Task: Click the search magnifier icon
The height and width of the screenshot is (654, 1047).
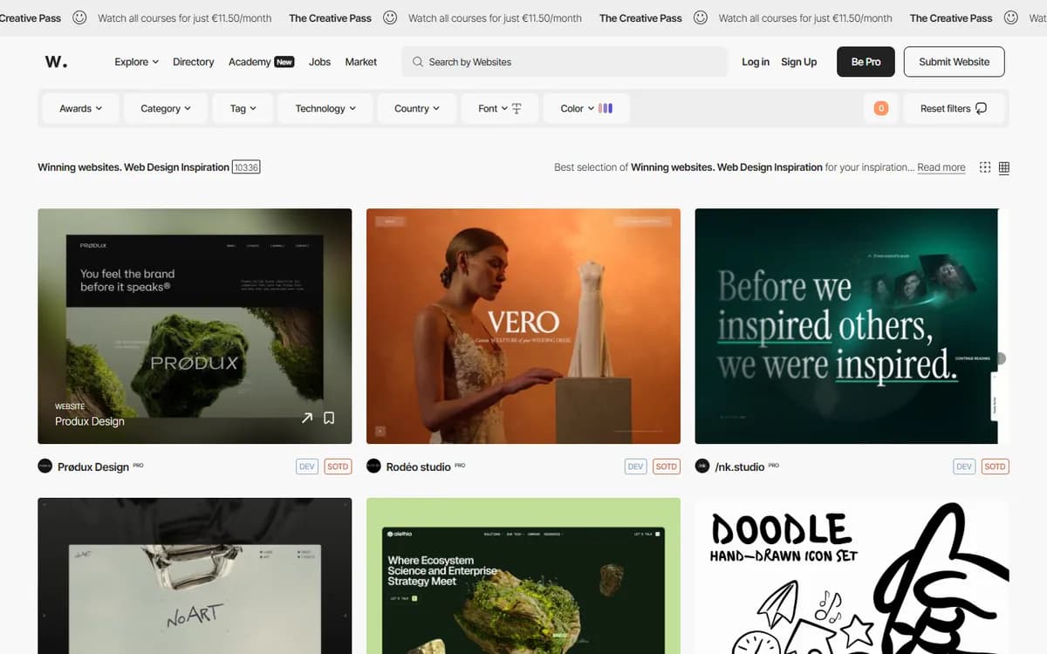Action: 418,62
